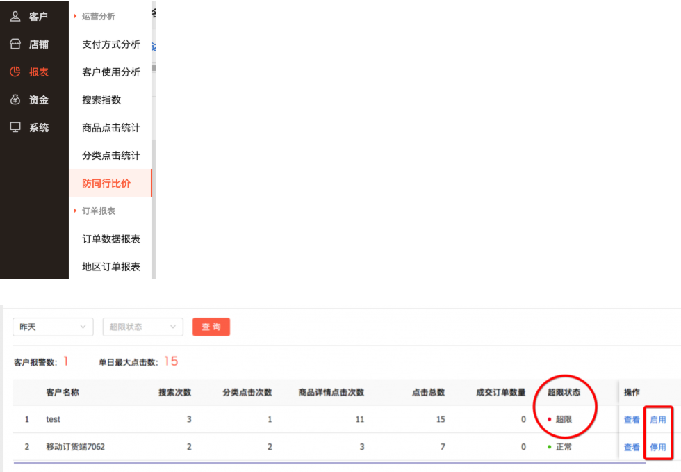Click the 资金 money bag icon

coord(15,99)
